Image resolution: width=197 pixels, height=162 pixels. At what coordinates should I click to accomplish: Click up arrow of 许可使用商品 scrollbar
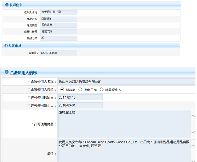(193, 116)
